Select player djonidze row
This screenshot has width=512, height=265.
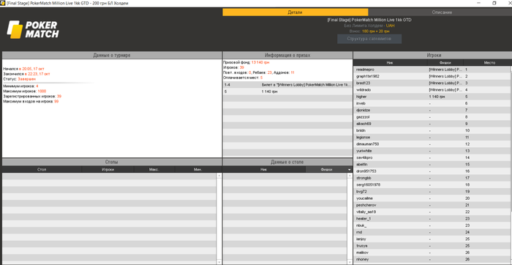pos(431,110)
